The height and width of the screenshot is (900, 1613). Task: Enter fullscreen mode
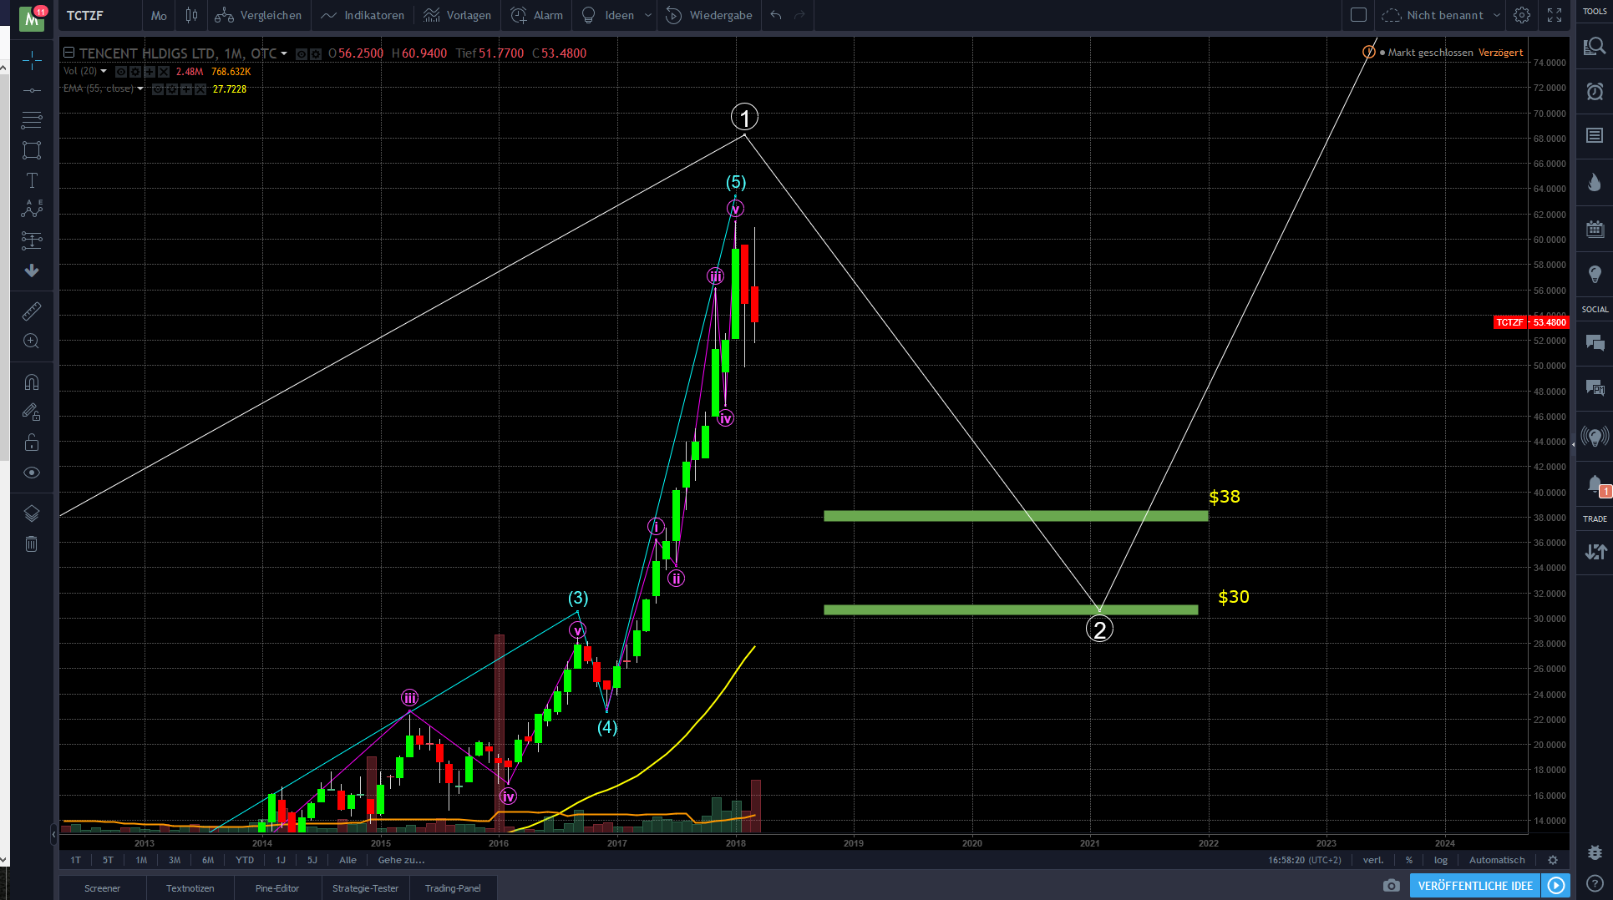click(x=1555, y=15)
